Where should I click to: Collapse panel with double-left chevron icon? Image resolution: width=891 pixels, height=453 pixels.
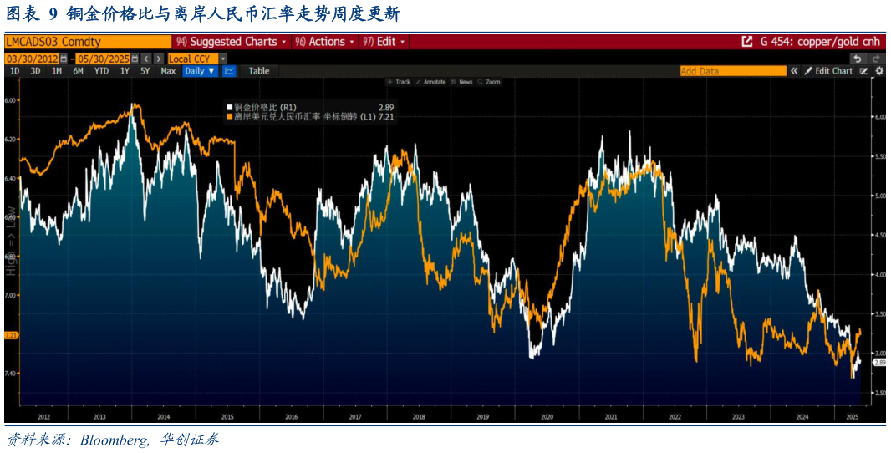click(x=794, y=71)
